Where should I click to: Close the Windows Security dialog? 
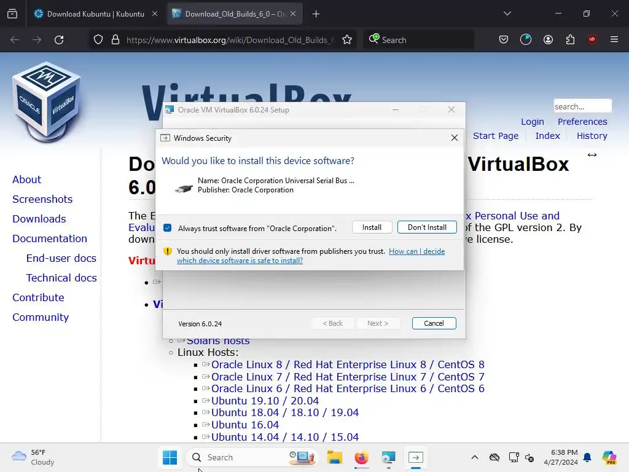tap(454, 138)
